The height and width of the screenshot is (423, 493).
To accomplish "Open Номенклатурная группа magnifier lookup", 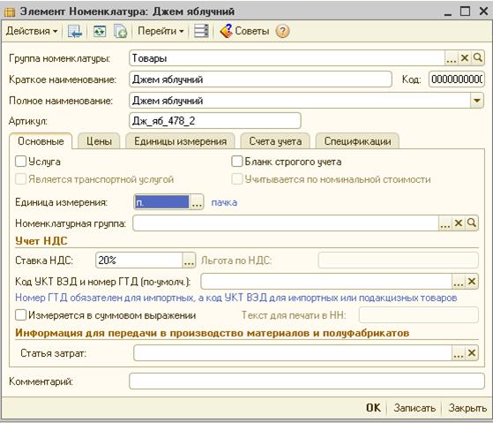I will pos(472,223).
